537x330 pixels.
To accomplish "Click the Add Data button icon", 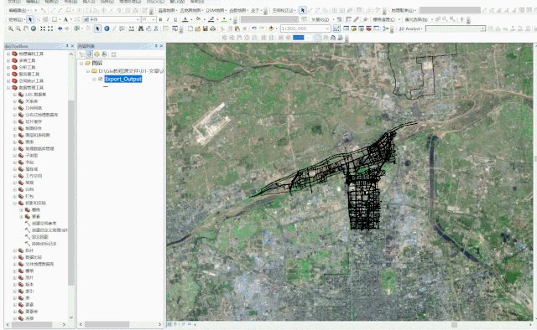I will [272, 28].
